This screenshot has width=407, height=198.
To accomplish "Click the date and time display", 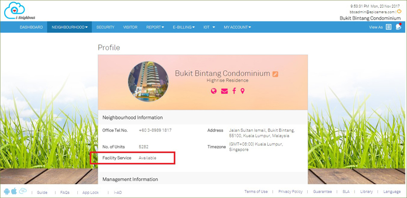I will tap(375, 6).
